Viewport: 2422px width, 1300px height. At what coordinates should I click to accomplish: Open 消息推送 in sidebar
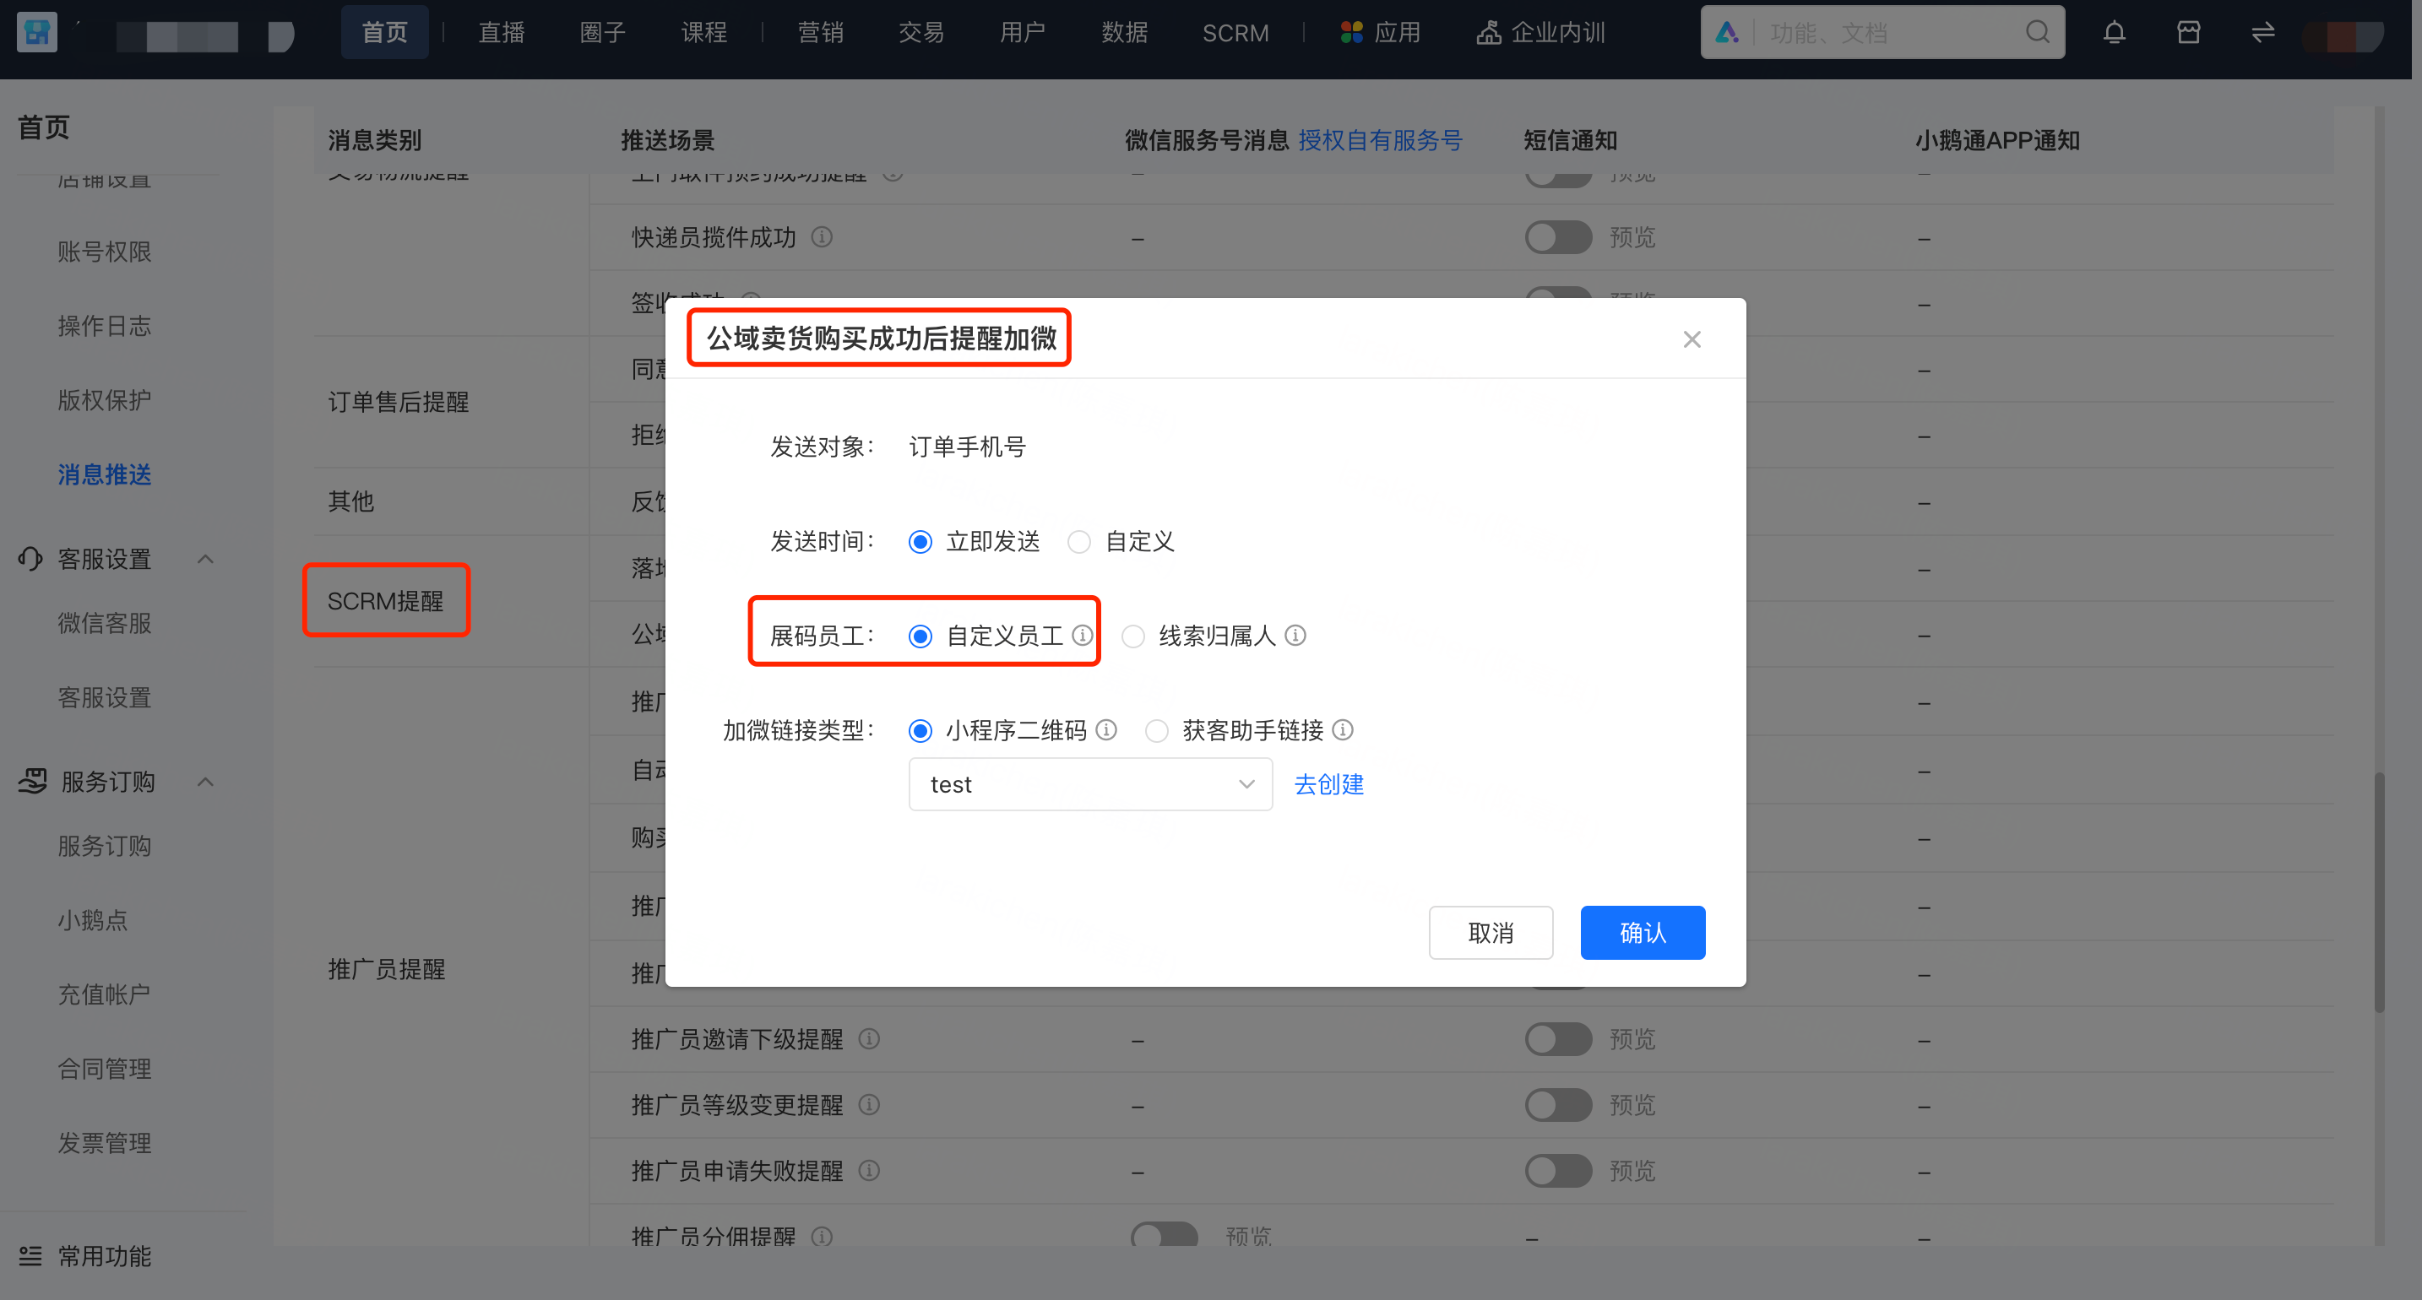coord(105,474)
